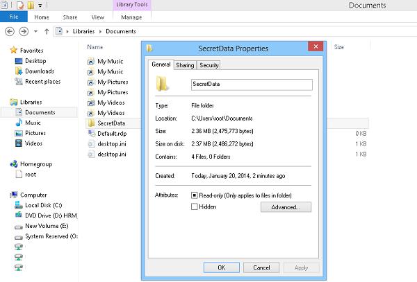
Task: Select the Desktop icon under Favorites
Action: (x=35, y=61)
